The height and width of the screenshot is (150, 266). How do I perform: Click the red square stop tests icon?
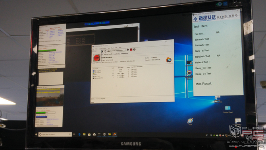point(131,50)
